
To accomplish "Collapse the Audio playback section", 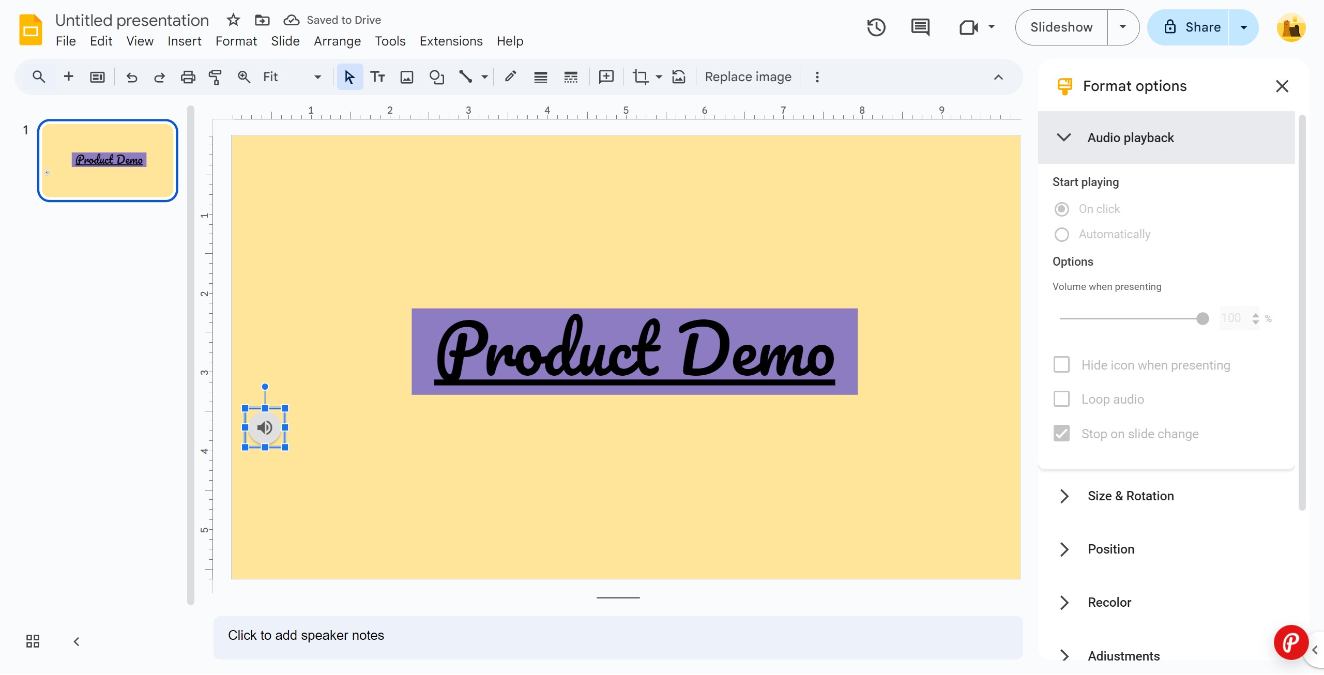I will pos(1166,137).
